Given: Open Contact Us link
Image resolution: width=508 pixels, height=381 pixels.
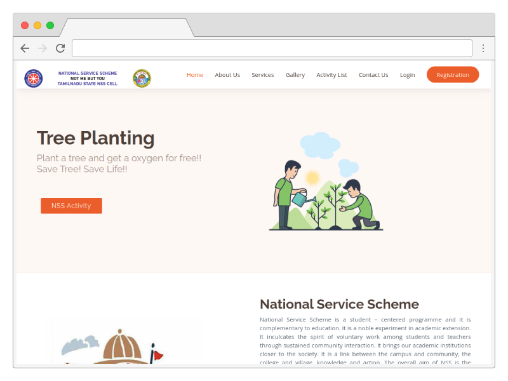Looking at the screenshot, I should point(373,75).
